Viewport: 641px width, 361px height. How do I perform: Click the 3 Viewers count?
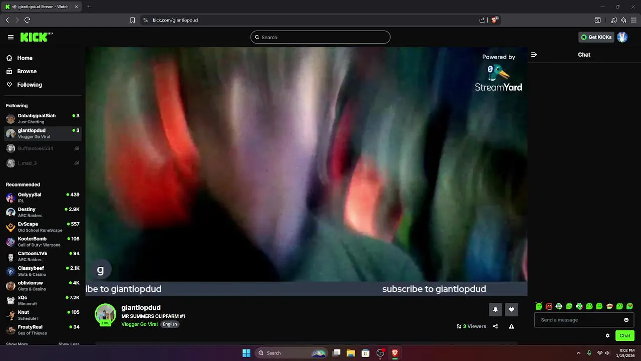[x=471, y=326]
